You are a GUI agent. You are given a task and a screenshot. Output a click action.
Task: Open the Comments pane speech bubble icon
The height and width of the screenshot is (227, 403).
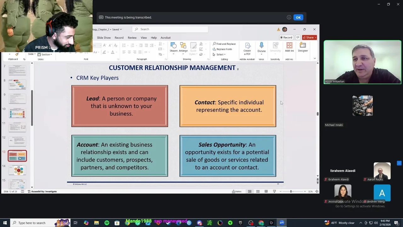(x=298, y=38)
